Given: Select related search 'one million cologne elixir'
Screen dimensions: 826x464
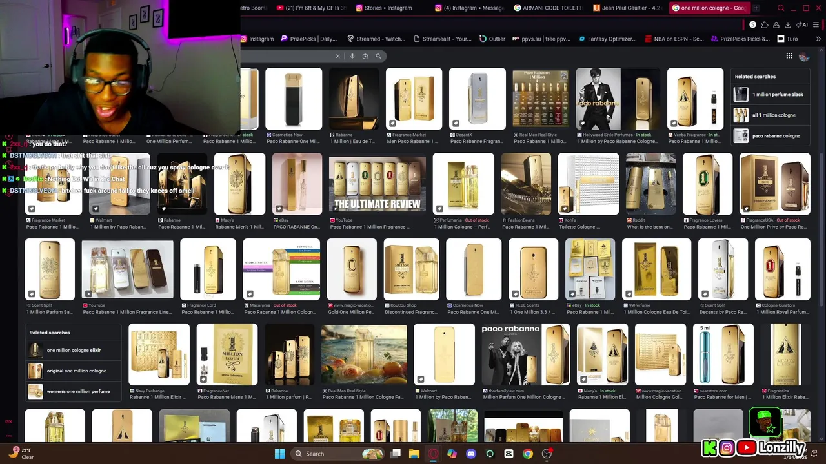Looking at the screenshot, I should (x=74, y=350).
